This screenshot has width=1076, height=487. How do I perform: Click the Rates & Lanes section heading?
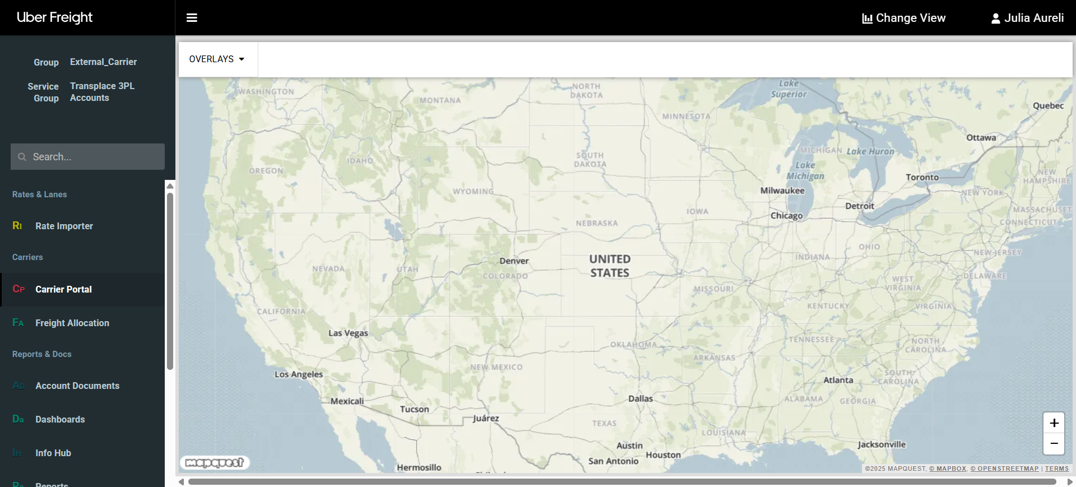click(39, 194)
